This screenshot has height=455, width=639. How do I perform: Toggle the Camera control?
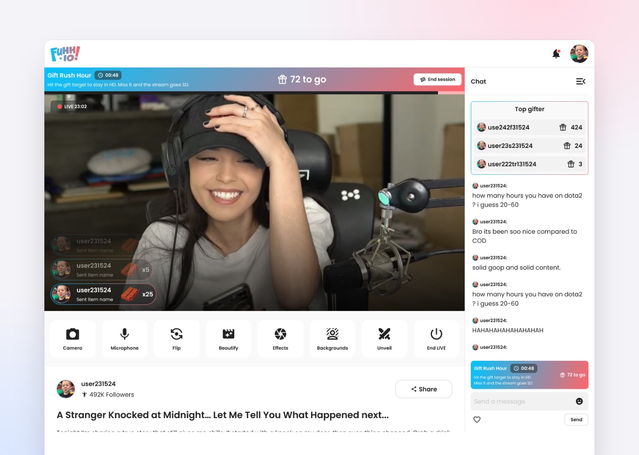pos(73,339)
